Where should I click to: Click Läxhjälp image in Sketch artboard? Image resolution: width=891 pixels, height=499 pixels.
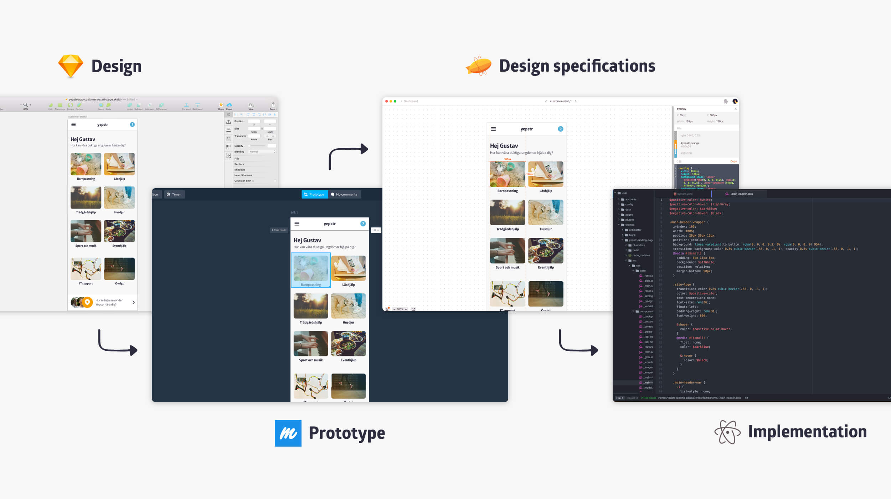(x=119, y=164)
